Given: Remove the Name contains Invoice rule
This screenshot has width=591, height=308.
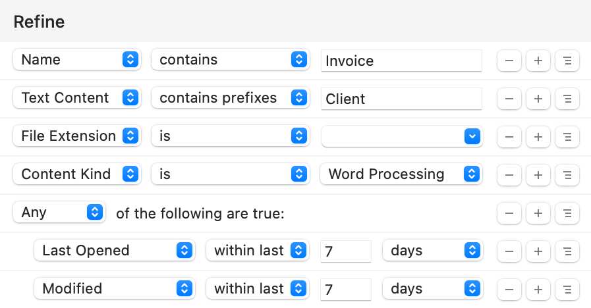Looking at the screenshot, I should [x=509, y=60].
